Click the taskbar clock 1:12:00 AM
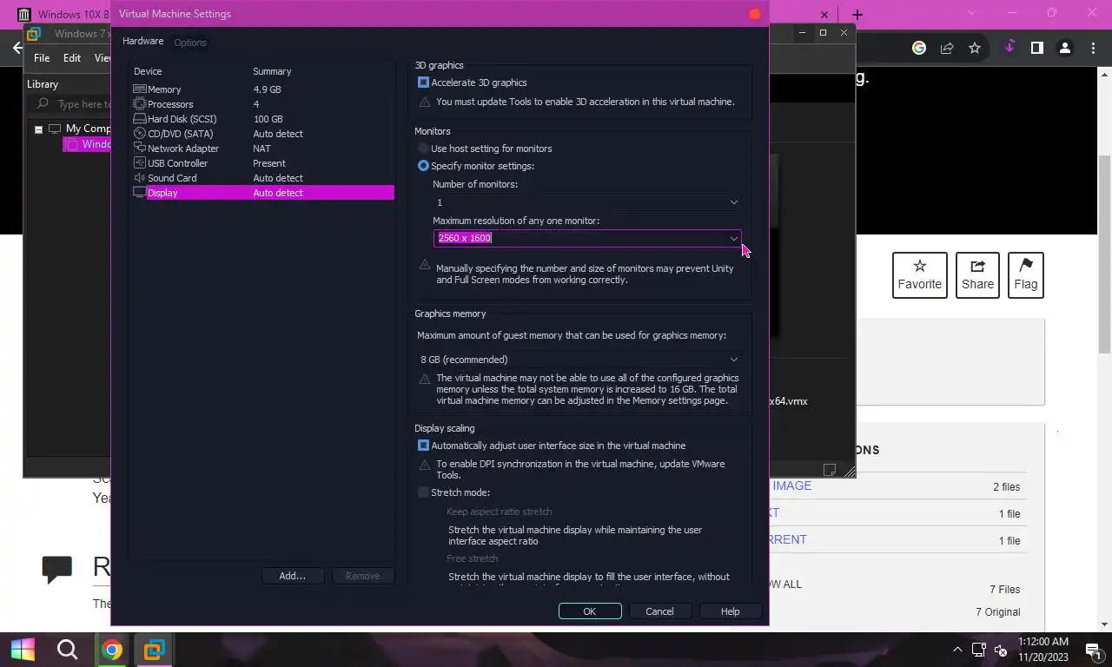This screenshot has height=667, width=1112. coord(1043,642)
